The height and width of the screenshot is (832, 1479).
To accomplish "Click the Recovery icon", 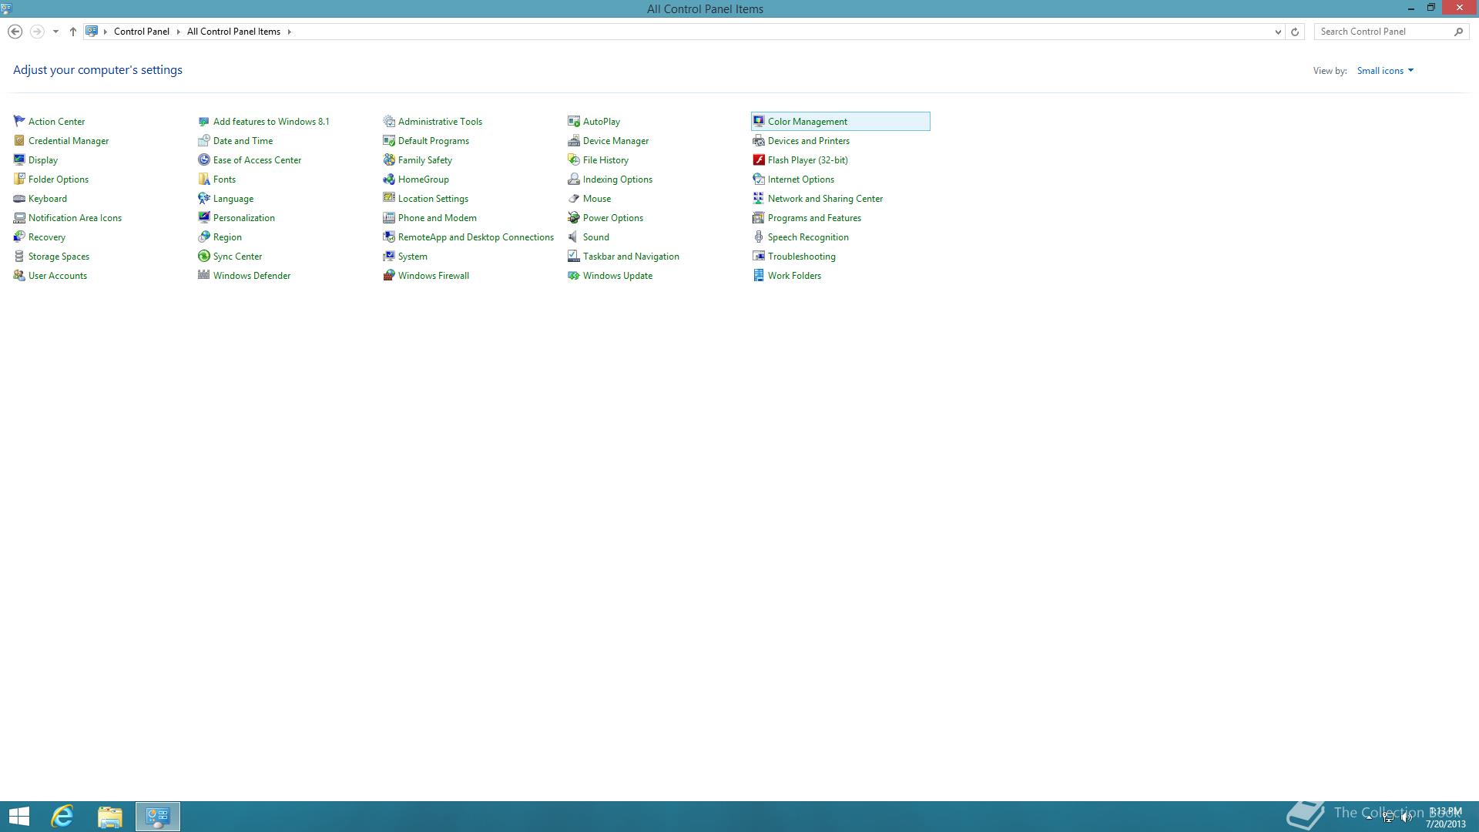I will pos(19,237).
